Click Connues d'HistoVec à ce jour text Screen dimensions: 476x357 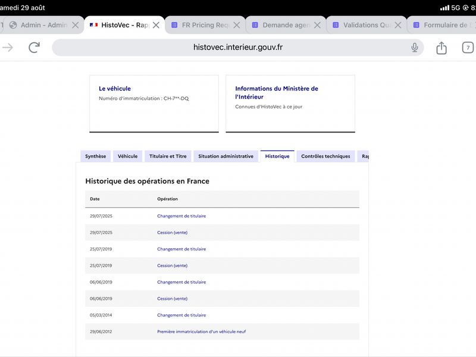(269, 107)
